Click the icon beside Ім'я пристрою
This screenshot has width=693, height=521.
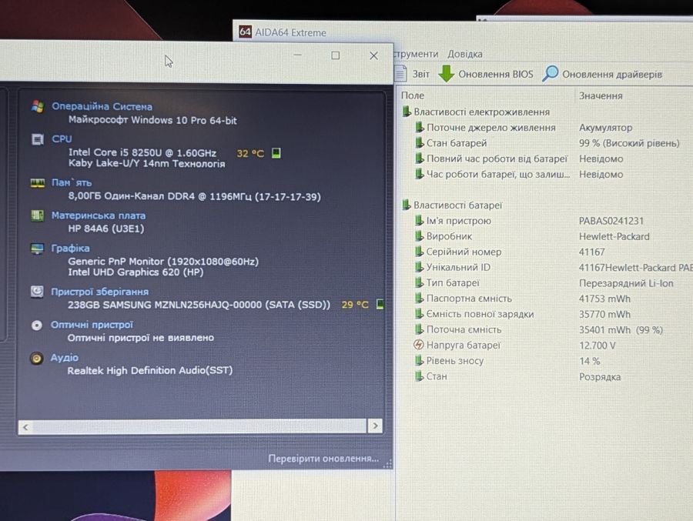[419, 221]
